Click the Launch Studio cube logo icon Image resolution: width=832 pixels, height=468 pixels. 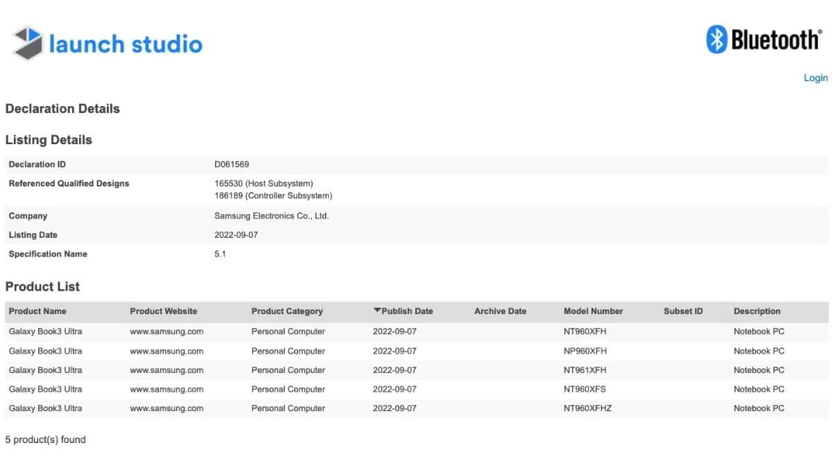[x=28, y=43]
